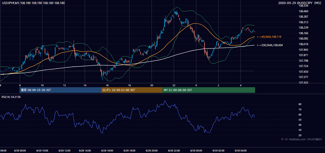The height and width of the screenshot is (153, 325).
Task: Click the 9/29 16:00 time axis label
Action: [107, 151]
